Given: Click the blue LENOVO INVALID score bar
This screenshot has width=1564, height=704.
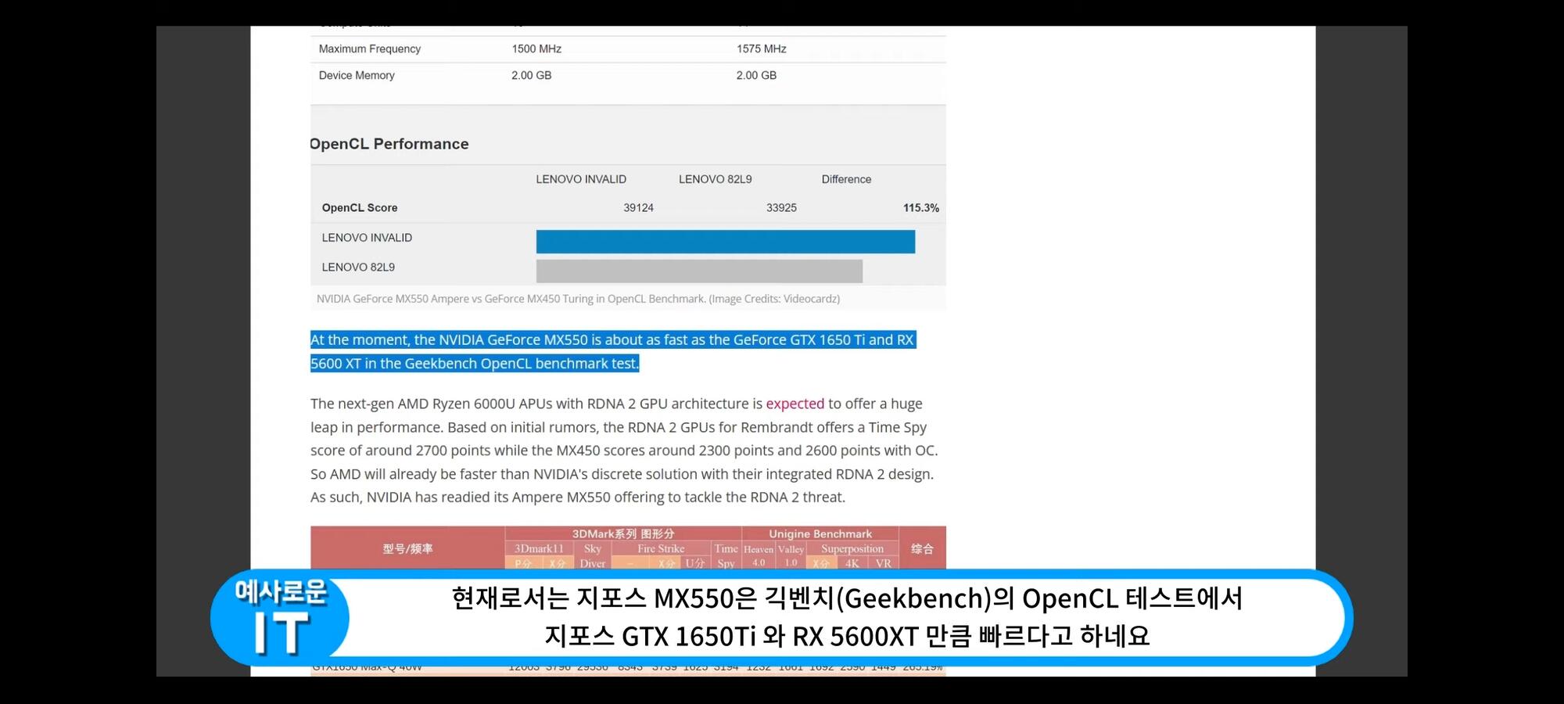Looking at the screenshot, I should (x=726, y=242).
